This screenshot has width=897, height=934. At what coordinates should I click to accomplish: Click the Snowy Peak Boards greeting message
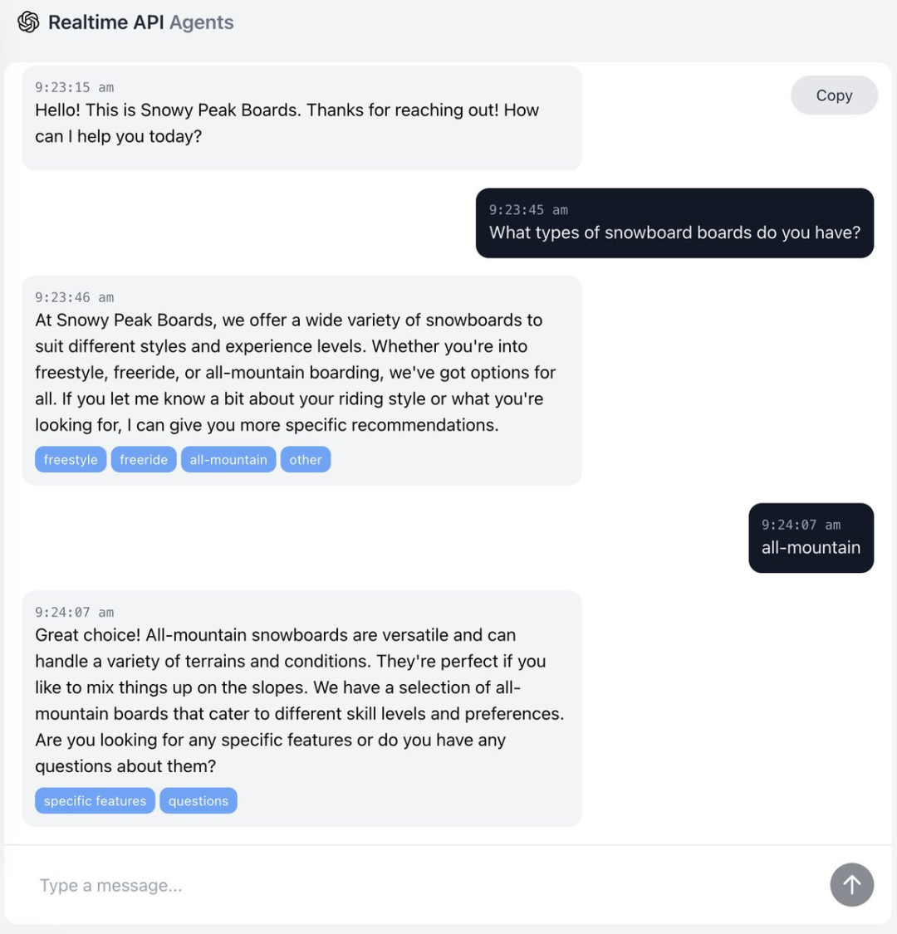click(287, 123)
